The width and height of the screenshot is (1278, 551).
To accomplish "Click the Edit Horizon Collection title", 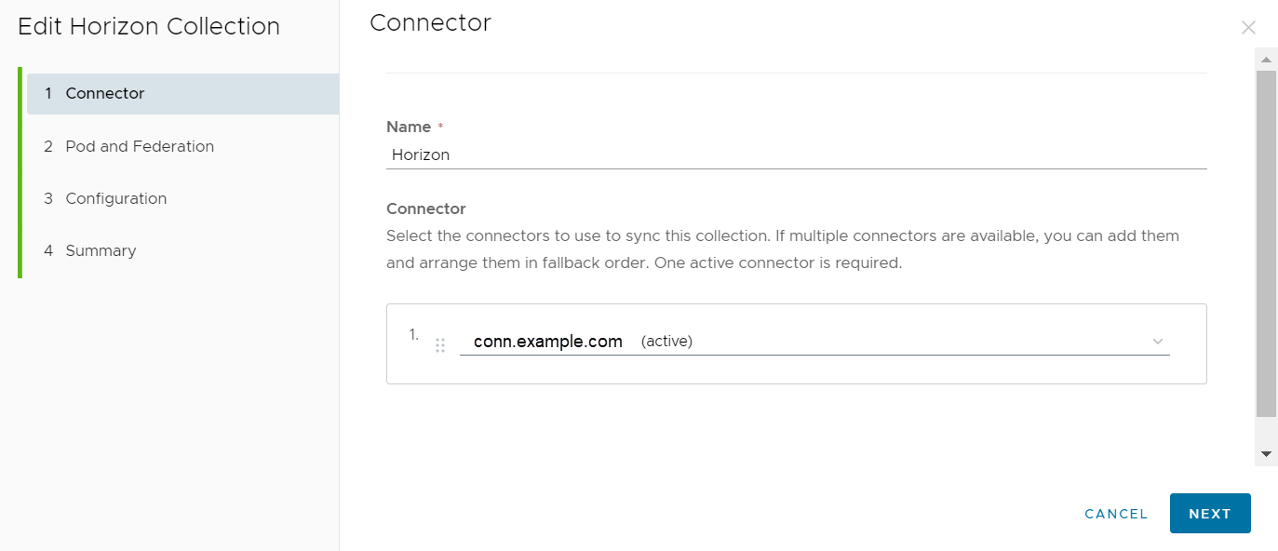I will coord(149,26).
